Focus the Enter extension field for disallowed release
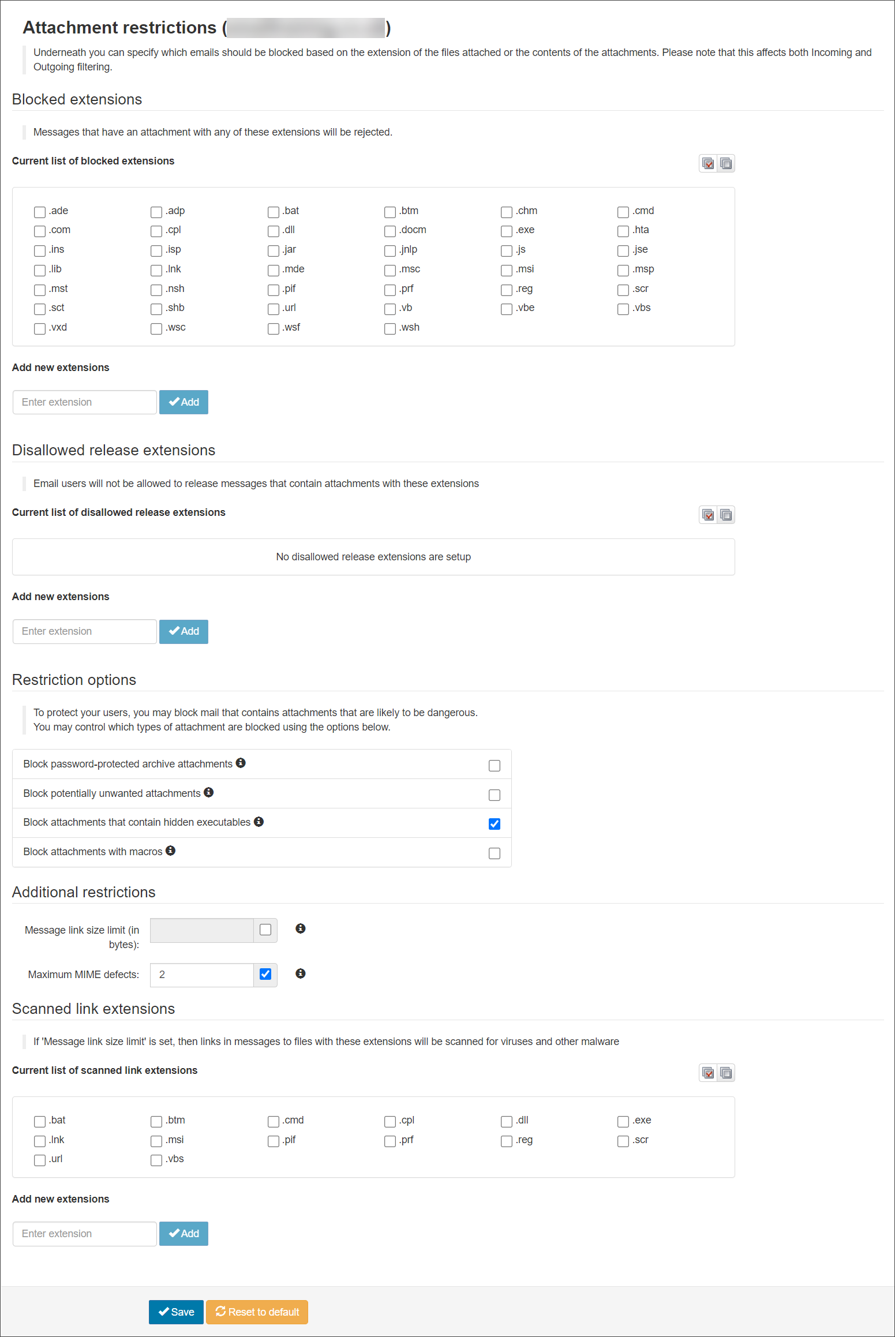The width and height of the screenshot is (895, 1337). click(85, 631)
